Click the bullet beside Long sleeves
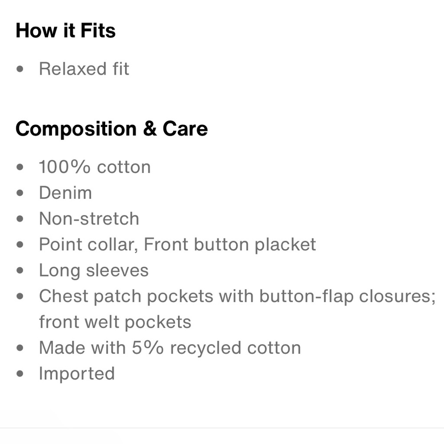 pyautogui.click(x=20, y=270)
